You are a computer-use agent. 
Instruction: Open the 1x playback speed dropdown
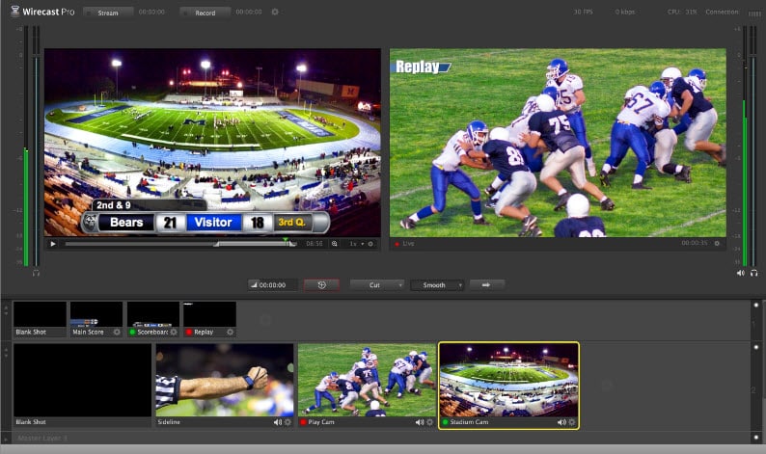[357, 244]
